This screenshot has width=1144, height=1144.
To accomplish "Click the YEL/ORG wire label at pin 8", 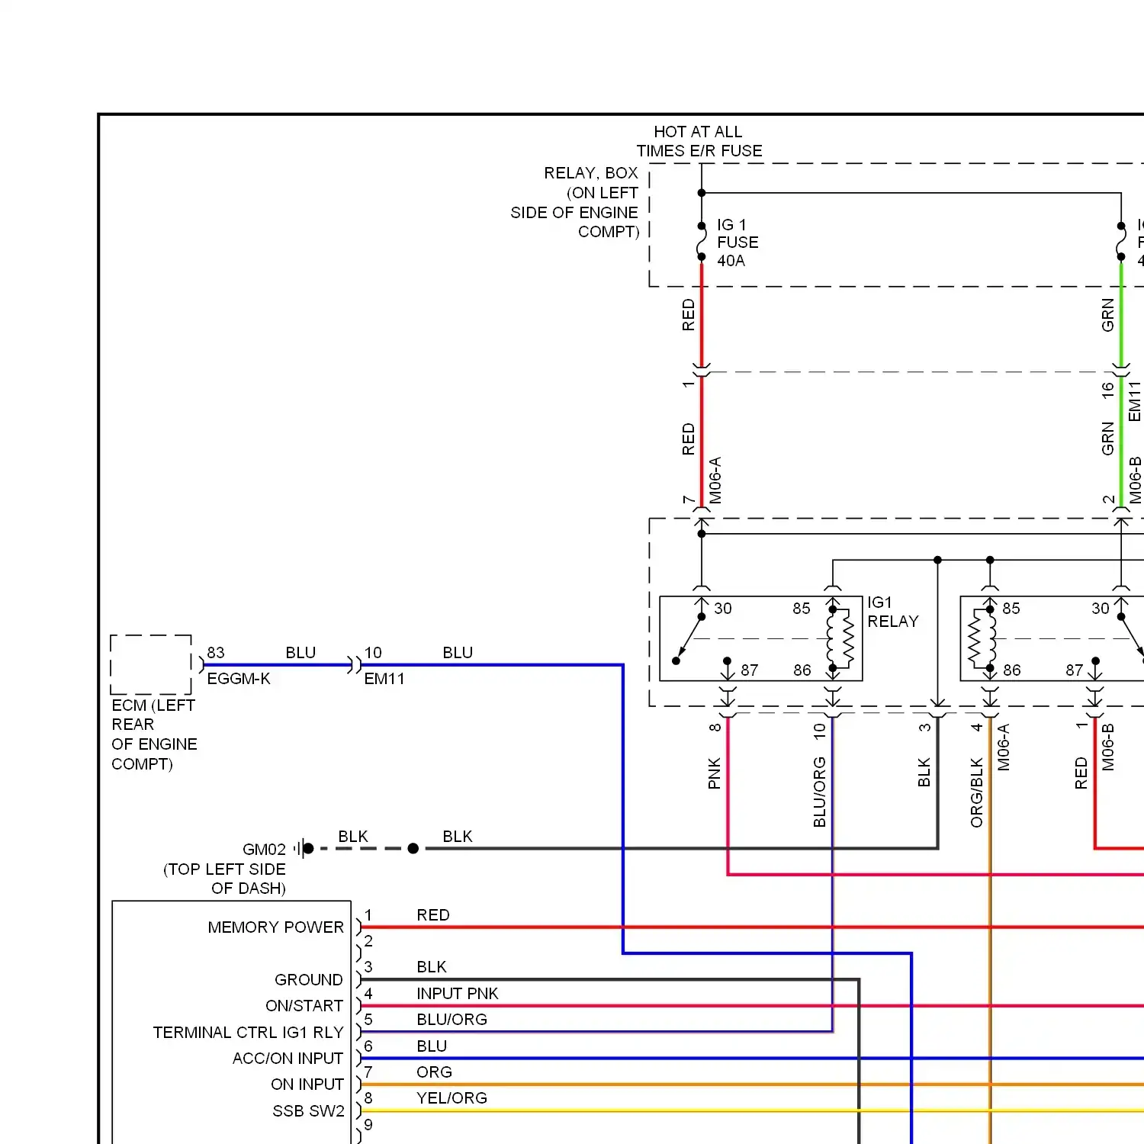I will coord(451,1098).
